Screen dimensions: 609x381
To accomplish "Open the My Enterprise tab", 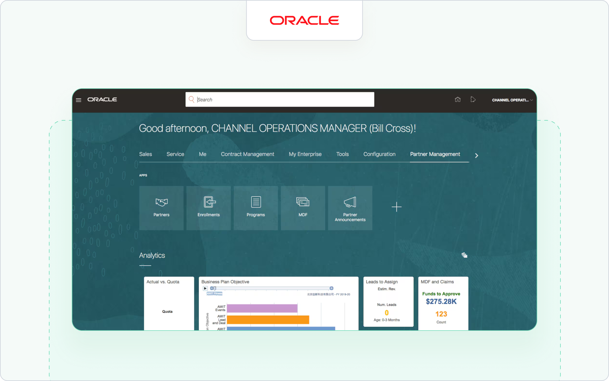I will (x=305, y=154).
